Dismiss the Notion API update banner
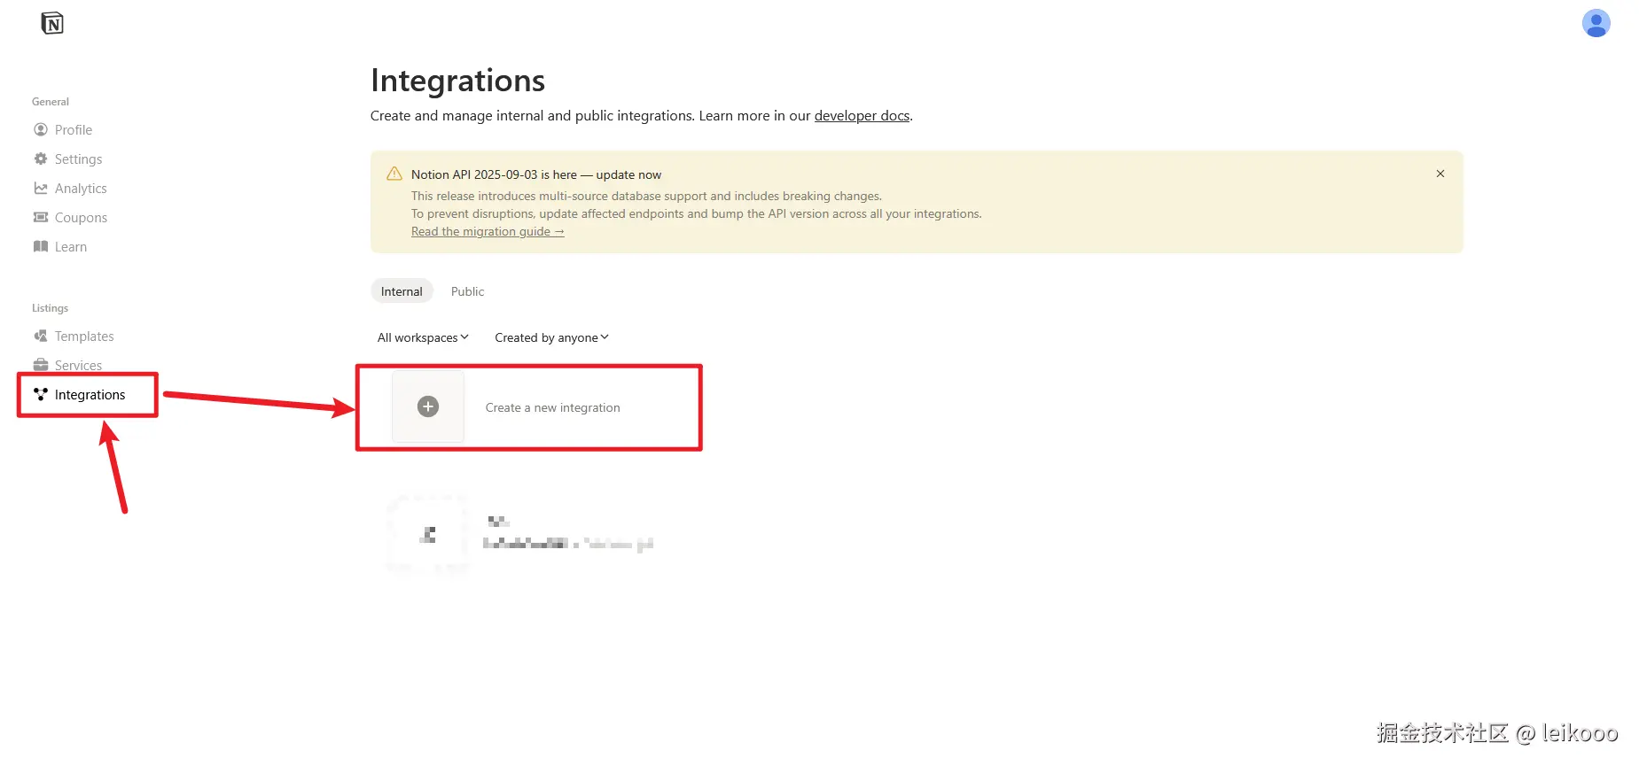Screen dimensions: 1639x766 1440,174
